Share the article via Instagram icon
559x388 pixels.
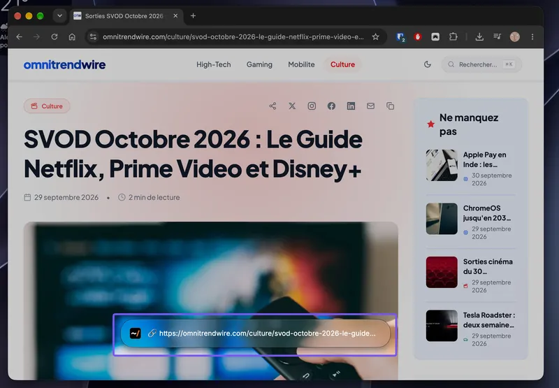(312, 106)
